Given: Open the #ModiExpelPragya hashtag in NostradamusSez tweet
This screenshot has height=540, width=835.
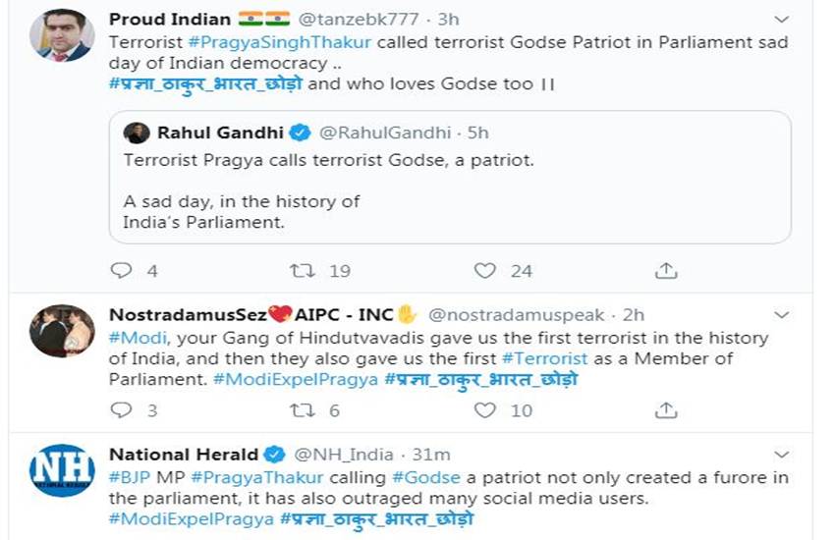Looking at the screenshot, I should 295,379.
